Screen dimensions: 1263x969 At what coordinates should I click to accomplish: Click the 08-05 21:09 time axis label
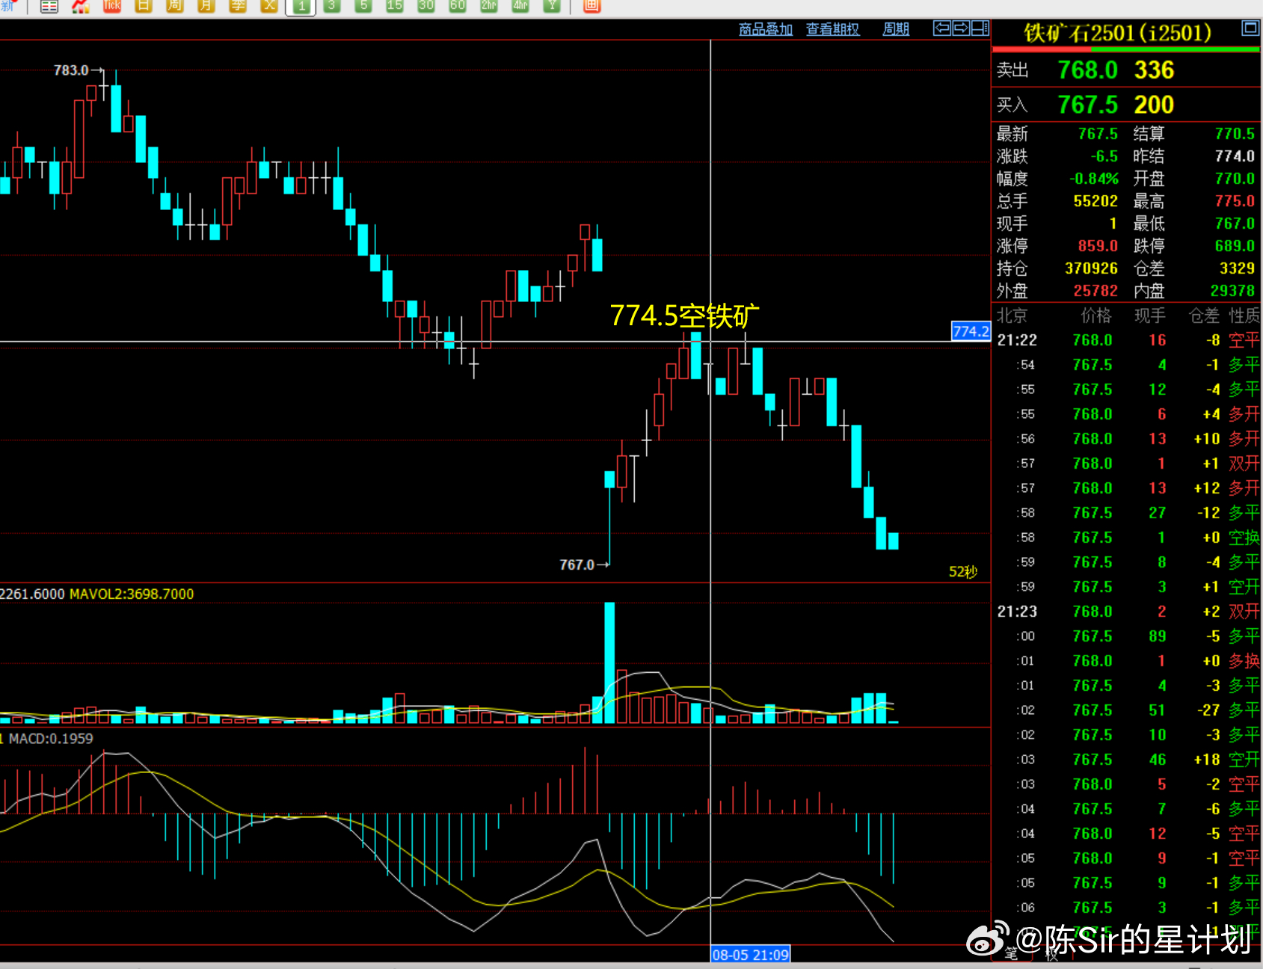pyautogui.click(x=750, y=955)
